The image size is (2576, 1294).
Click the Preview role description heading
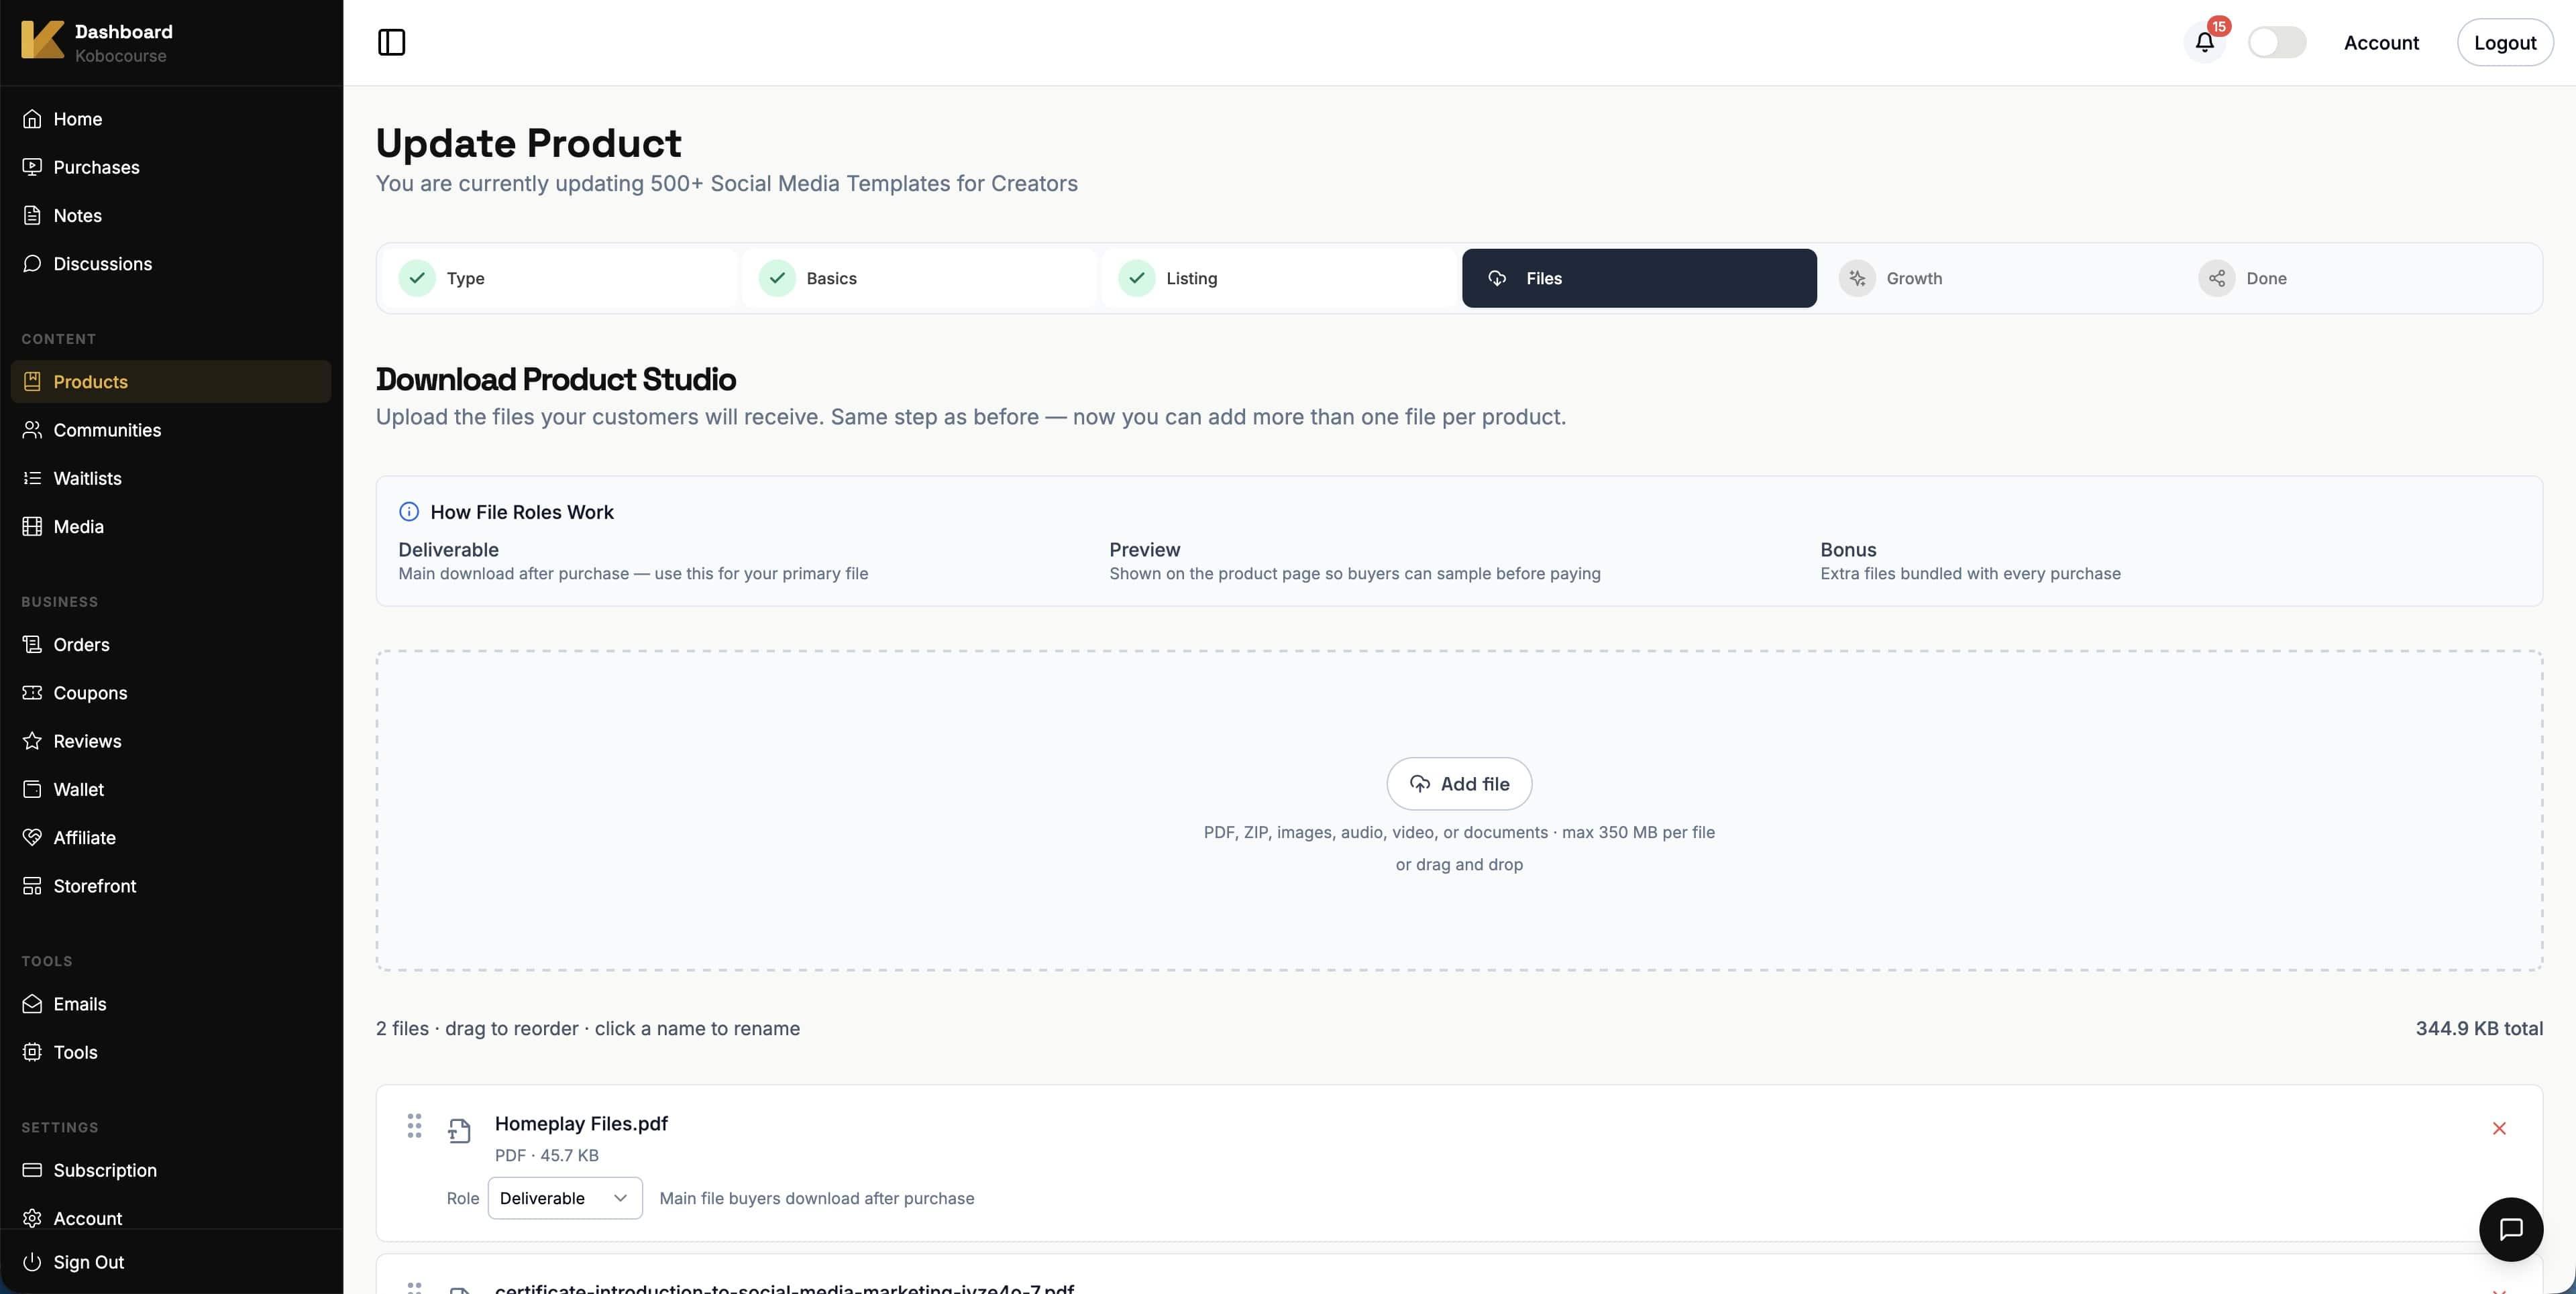click(1144, 550)
